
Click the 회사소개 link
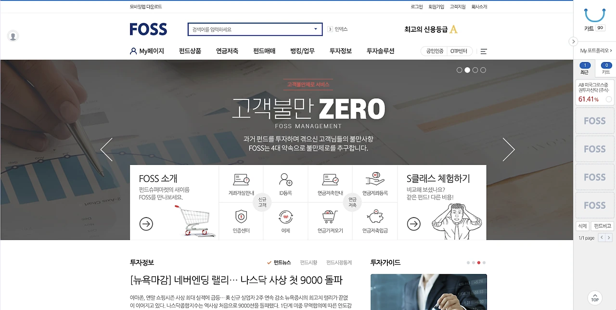coord(479,7)
